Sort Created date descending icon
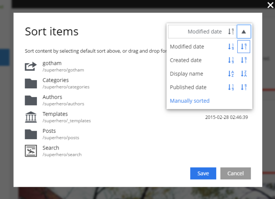Screen dimensions: 275x199 coord(243,60)
